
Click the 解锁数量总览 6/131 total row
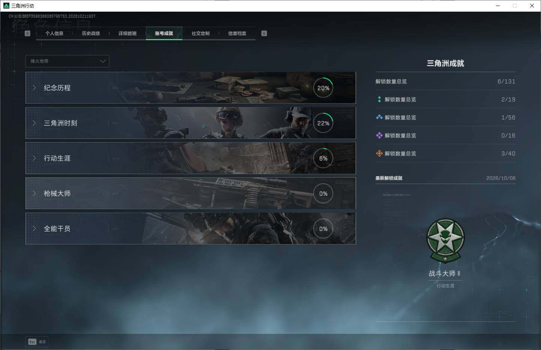coord(445,81)
